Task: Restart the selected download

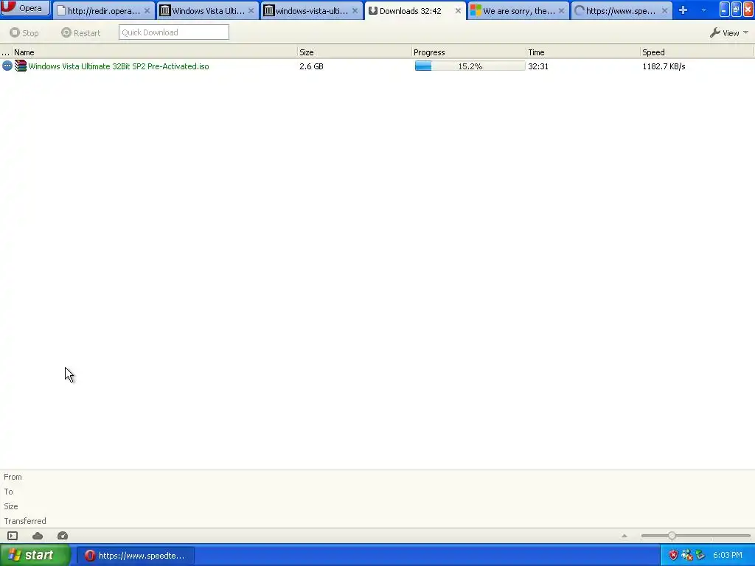Action: [x=81, y=32]
